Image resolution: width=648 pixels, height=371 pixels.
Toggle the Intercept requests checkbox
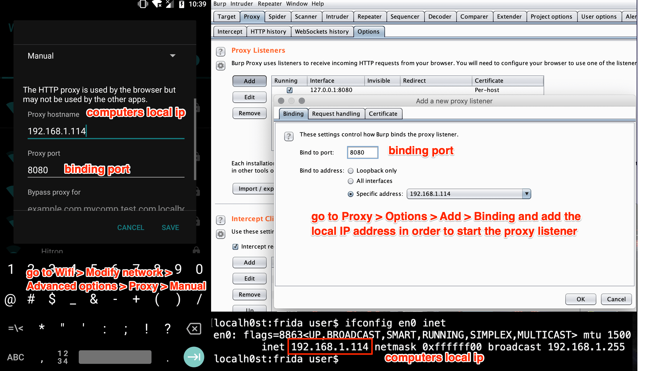pyautogui.click(x=235, y=247)
